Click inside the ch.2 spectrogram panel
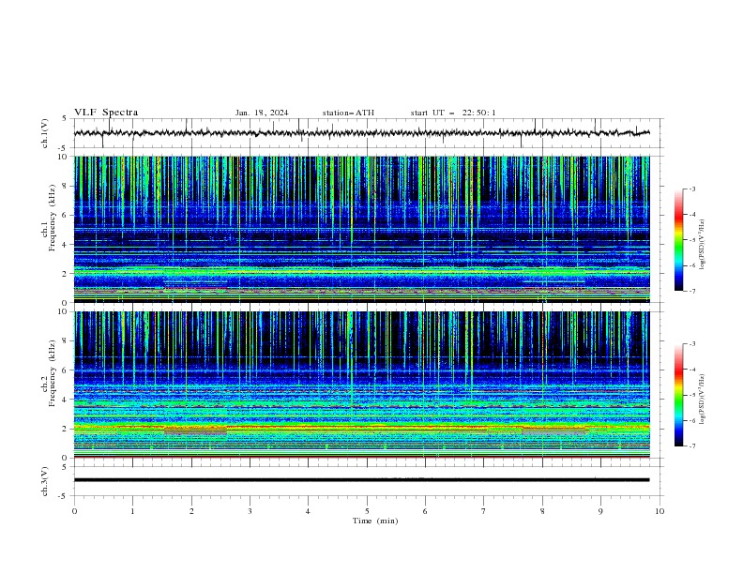This screenshot has width=743, height=574. [x=362, y=385]
